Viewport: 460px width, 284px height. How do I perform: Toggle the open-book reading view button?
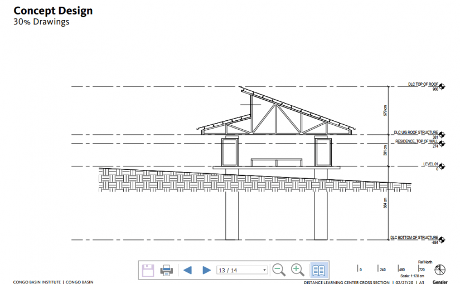click(x=318, y=270)
